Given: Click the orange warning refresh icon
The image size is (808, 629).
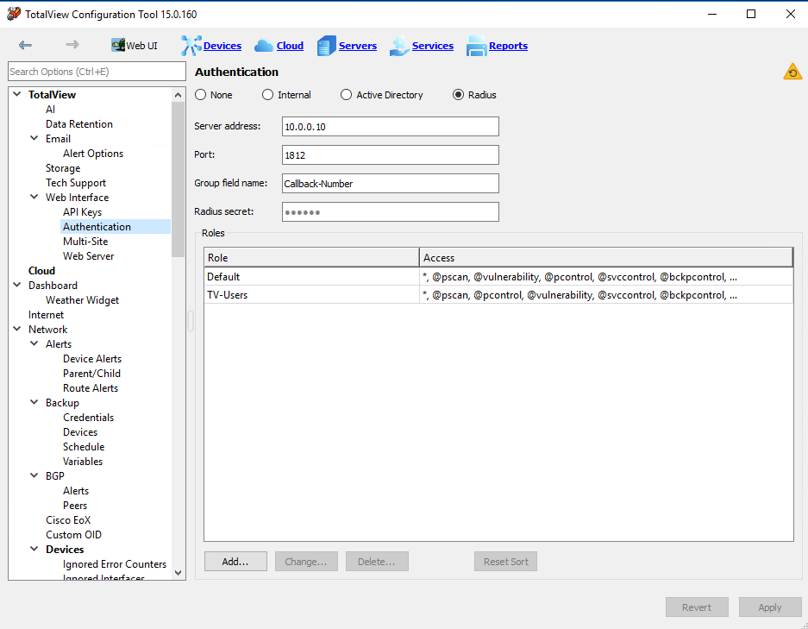Looking at the screenshot, I should tap(792, 72).
